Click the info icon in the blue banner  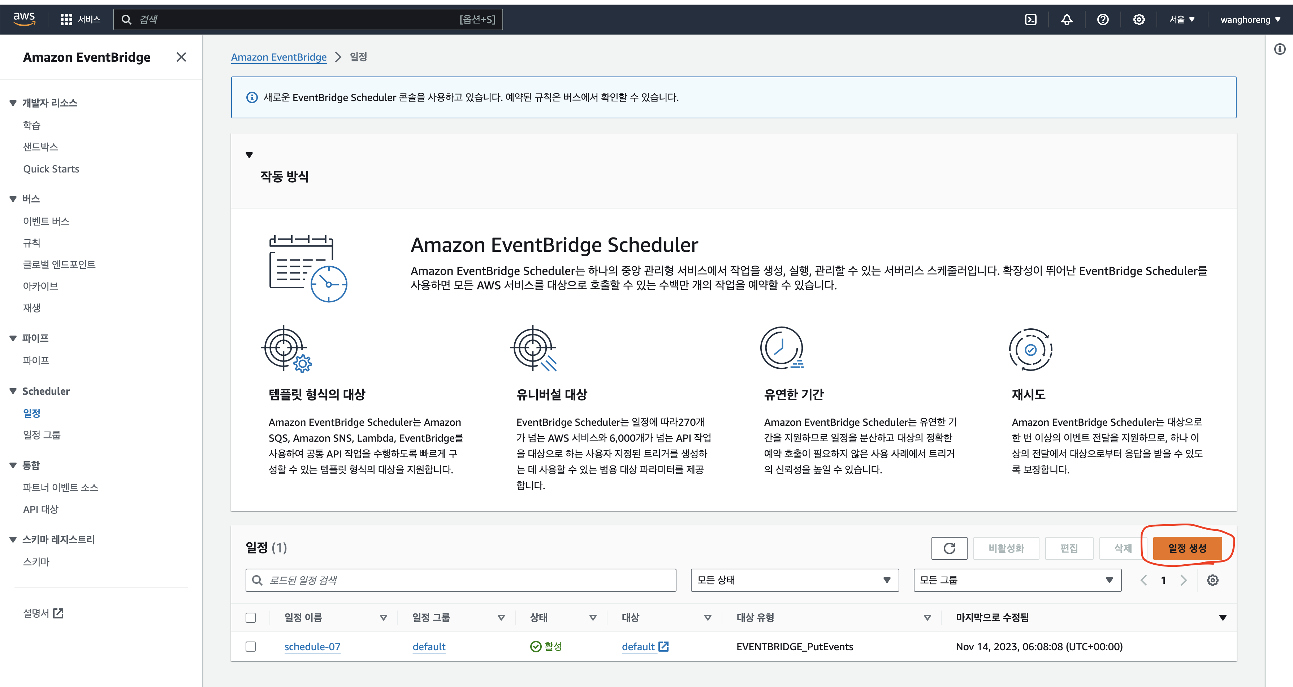point(252,97)
